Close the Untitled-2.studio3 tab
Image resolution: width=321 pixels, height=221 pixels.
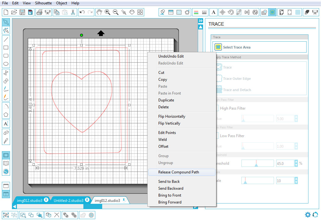point(87,199)
